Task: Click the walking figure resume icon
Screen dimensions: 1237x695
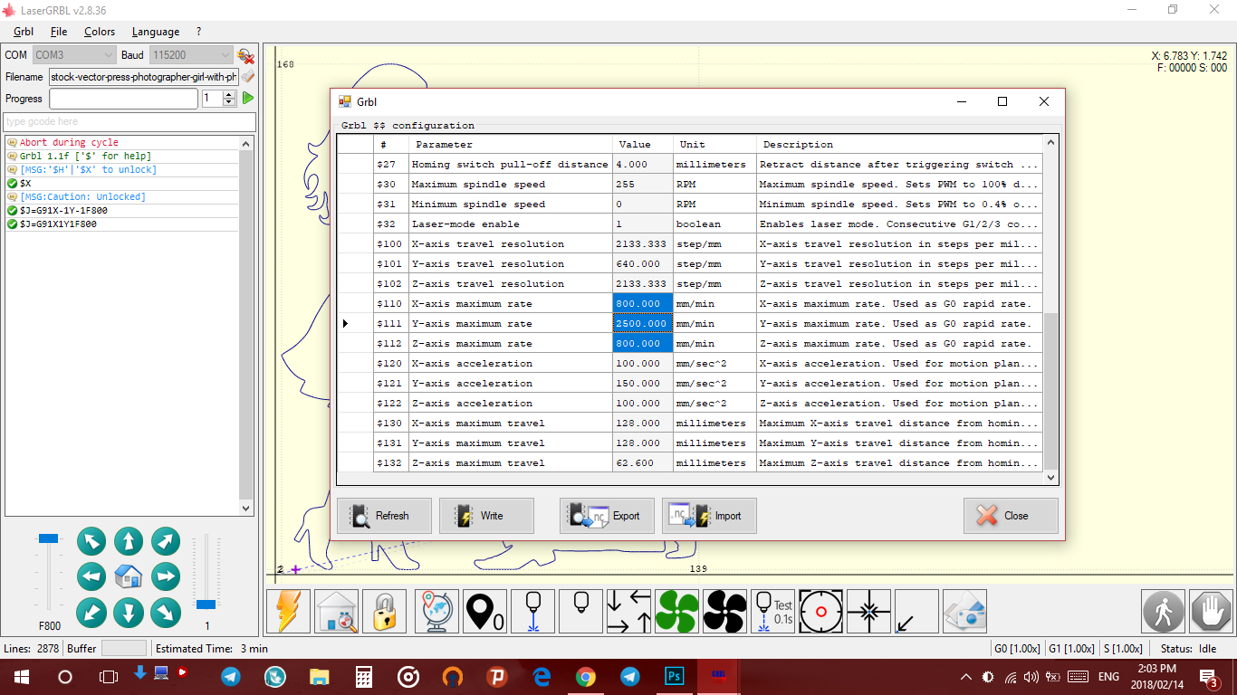Action: tap(1163, 612)
